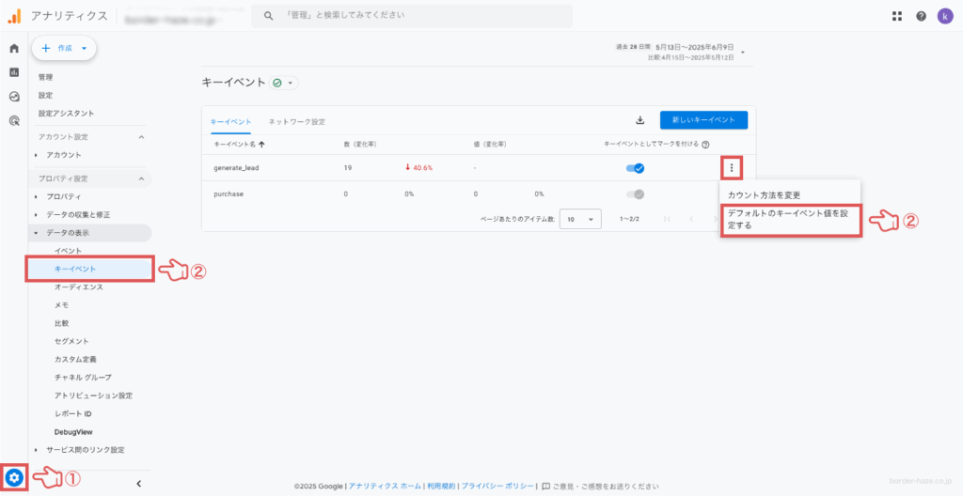This screenshot has height=496, width=963.
Task: Open DebugView in side navigation
Action: click(73, 431)
